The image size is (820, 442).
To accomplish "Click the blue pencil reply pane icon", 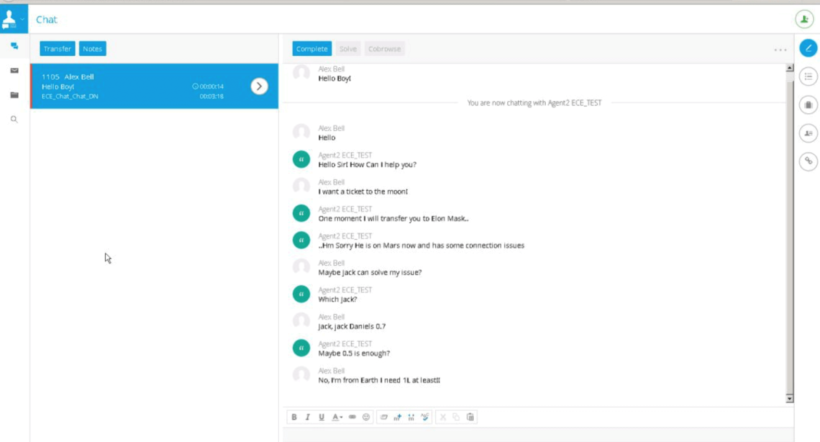I will [x=808, y=48].
